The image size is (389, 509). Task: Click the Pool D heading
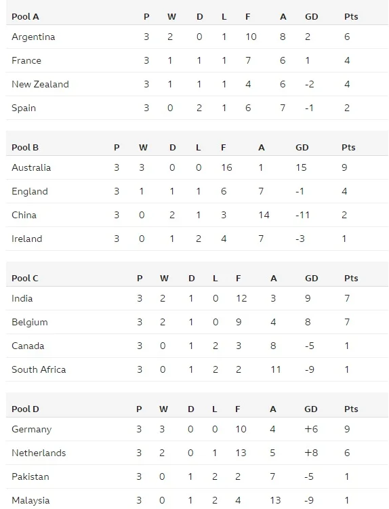[x=25, y=409]
